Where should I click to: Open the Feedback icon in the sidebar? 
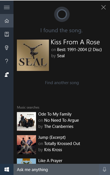7,75
